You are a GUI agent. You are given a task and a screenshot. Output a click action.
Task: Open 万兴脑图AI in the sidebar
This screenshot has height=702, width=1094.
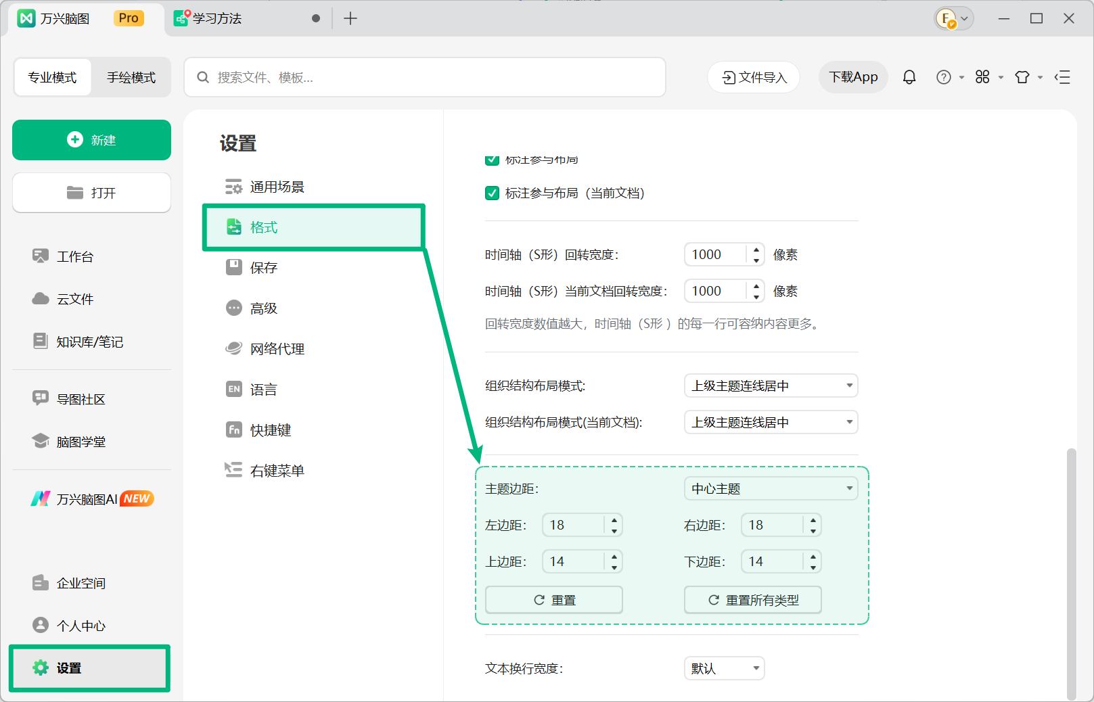pyautogui.click(x=91, y=499)
